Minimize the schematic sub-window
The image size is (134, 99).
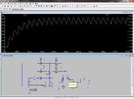[124, 56]
